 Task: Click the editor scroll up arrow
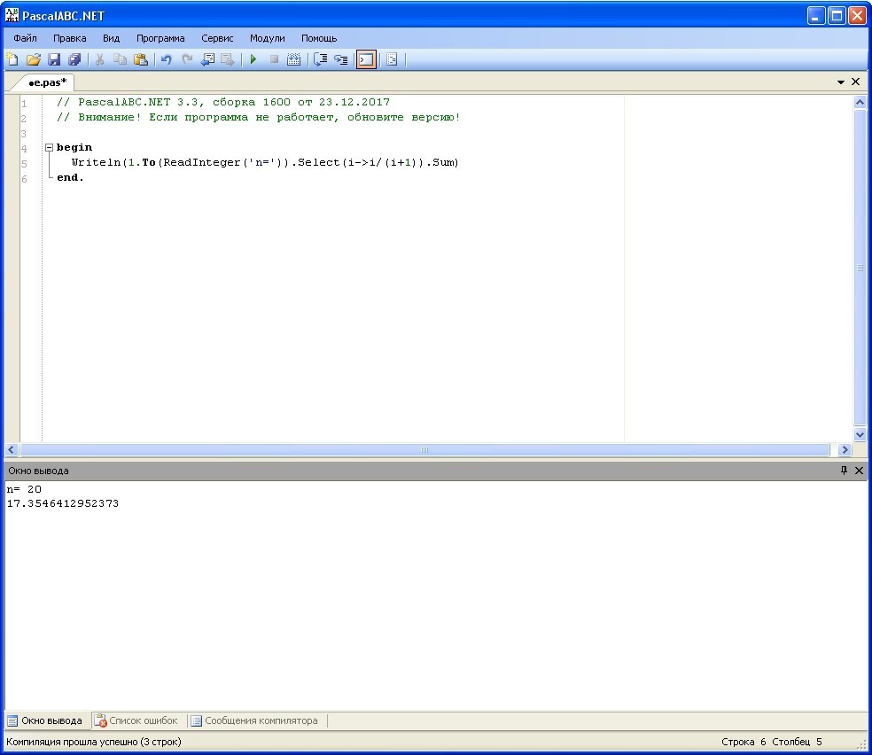[x=860, y=102]
